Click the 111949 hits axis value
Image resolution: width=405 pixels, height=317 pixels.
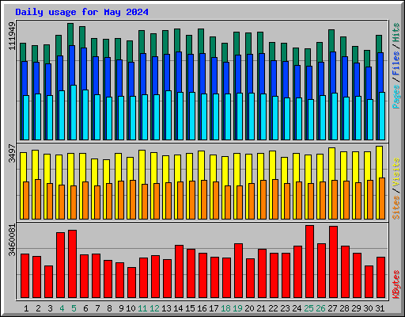click(x=12, y=36)
